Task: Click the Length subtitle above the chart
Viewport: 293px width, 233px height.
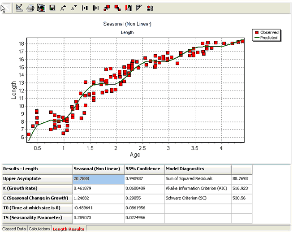Action: 127,33
